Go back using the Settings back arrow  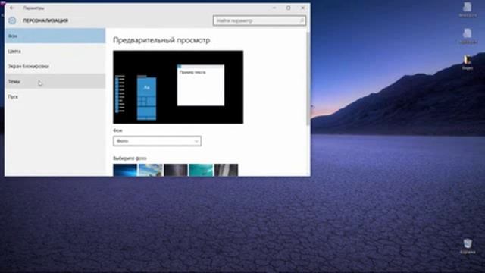[11, 8]
